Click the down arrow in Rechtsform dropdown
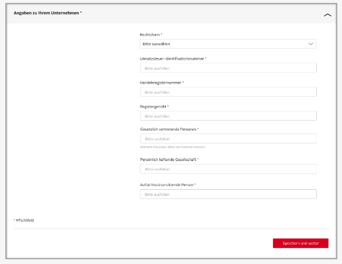This screenshot has height=264, width=342. pos(310,44)
